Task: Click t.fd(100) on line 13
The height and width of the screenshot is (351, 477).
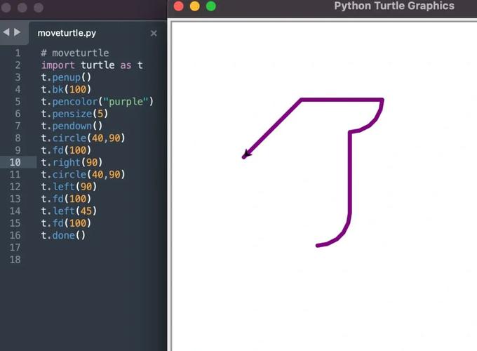Action: (66, 199)
